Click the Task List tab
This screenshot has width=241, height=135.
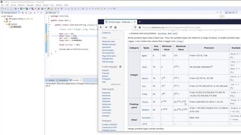tap(231, 13)
